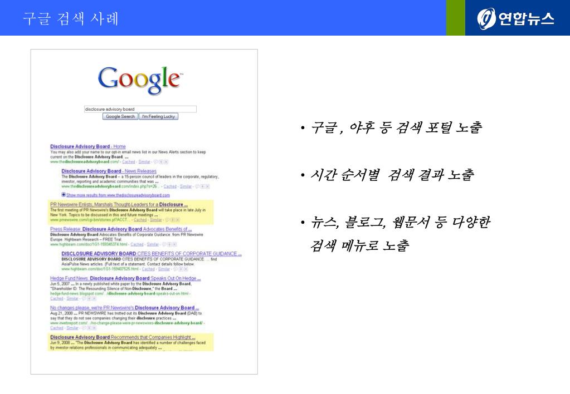The height and width of the screenshot is (394, 570).
Task: Click promote arrow icon on 'News Releases' result
Action: pos(203,186)
